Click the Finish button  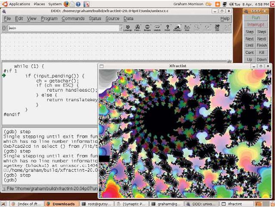coord(262,45)
